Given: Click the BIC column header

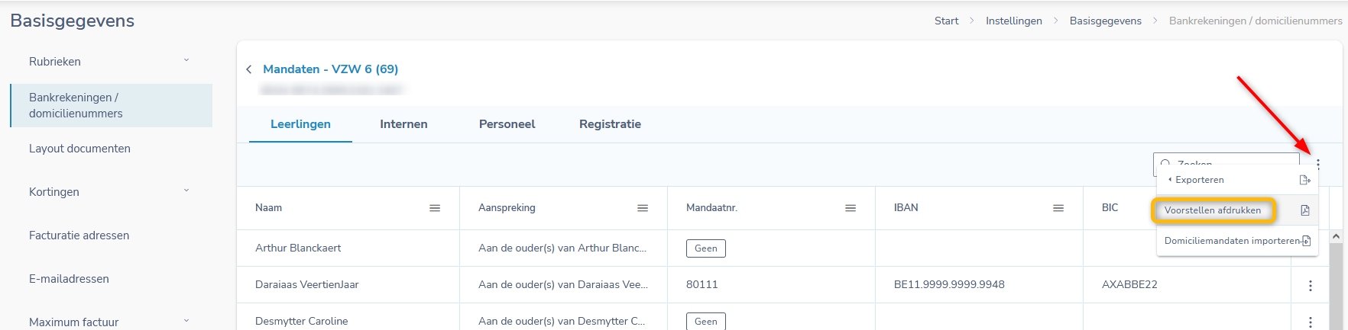Looking at the screenshot, I should [x=1110, y=208].
